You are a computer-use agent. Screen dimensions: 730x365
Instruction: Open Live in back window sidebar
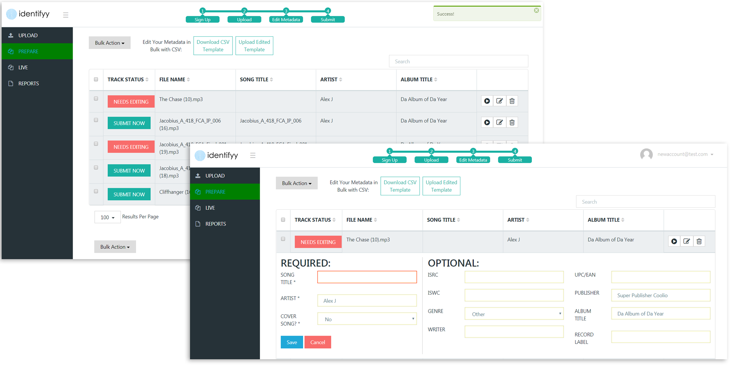(x=37, y=67)
